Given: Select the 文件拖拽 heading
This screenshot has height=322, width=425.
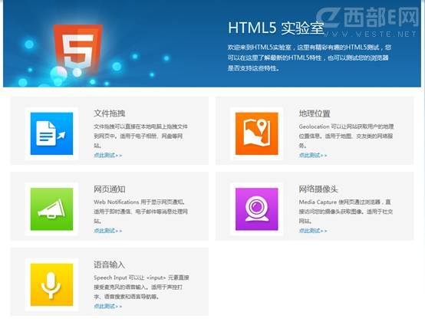Looking at the screenshot, I should click(110, 113).
